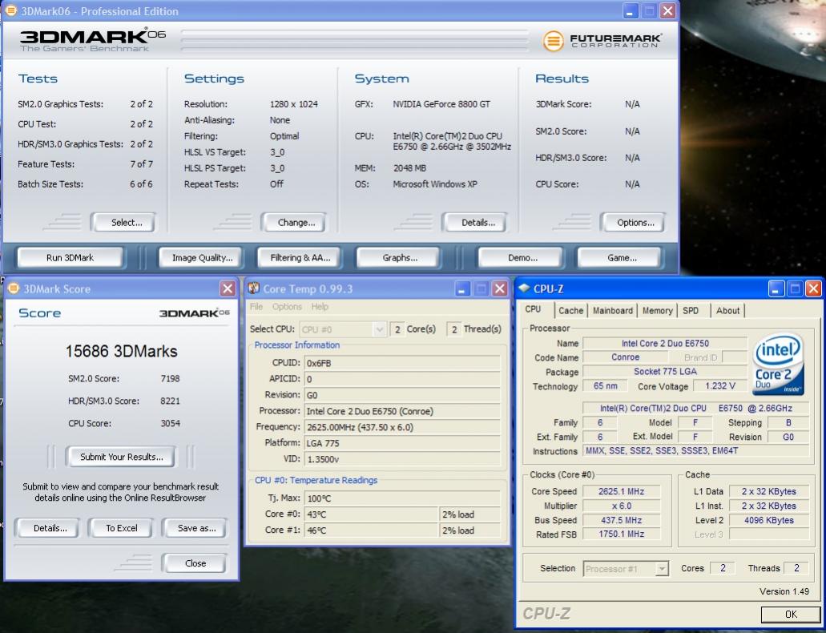The height and width of the screenshot is (633, 826).
Task: Click the CPU Score value 3054
Action: [x=170, y=423]
